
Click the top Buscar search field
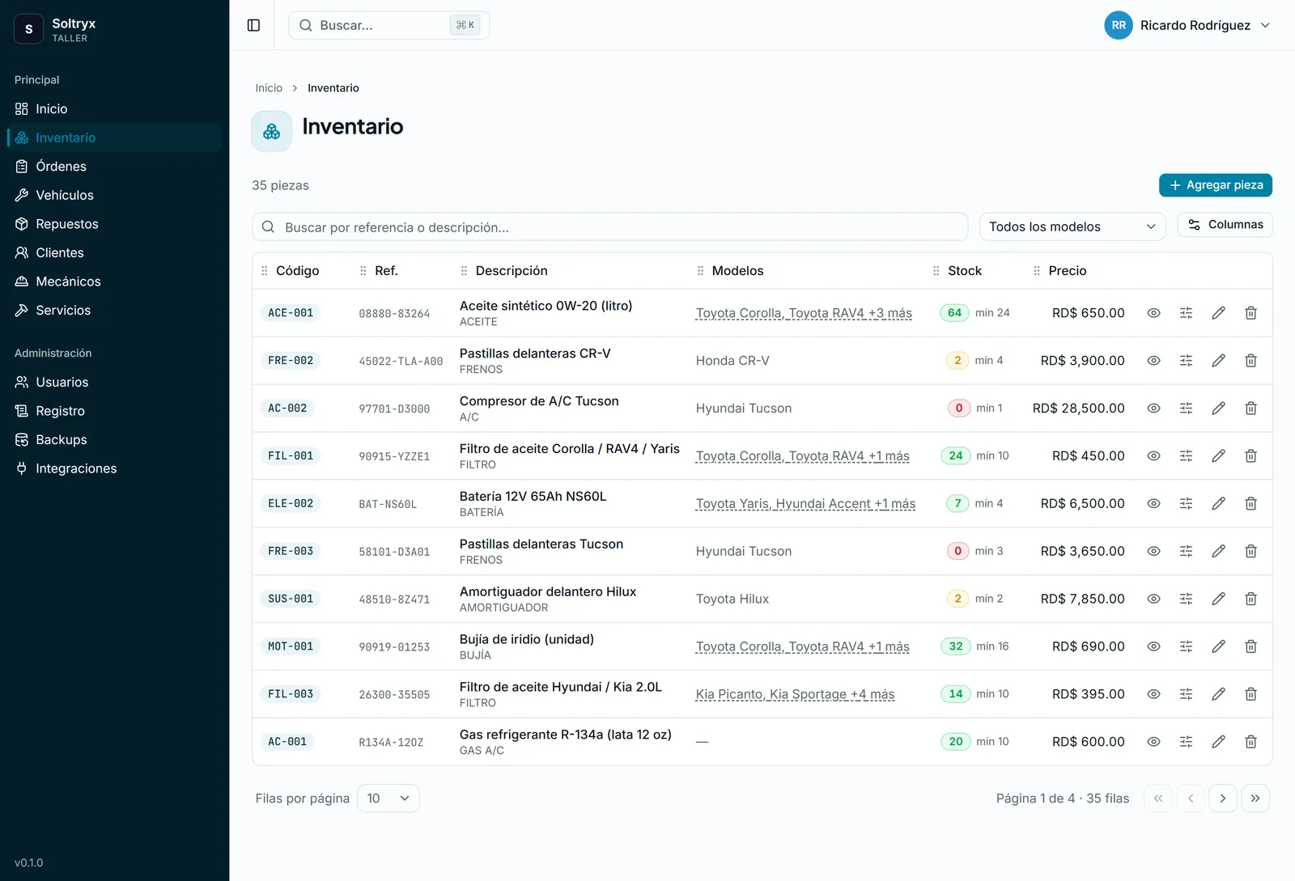pos(389,25)
